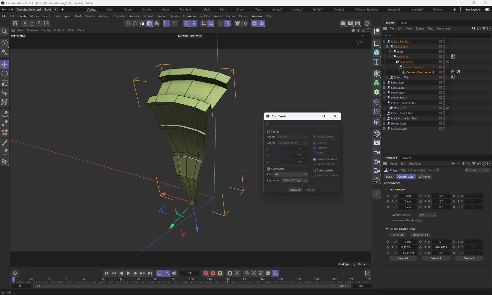
Task: Click the Freeze All button
Action: (397, 235)
